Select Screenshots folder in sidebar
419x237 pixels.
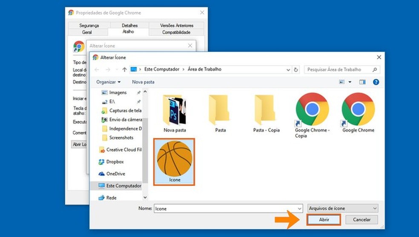(118, 138)
